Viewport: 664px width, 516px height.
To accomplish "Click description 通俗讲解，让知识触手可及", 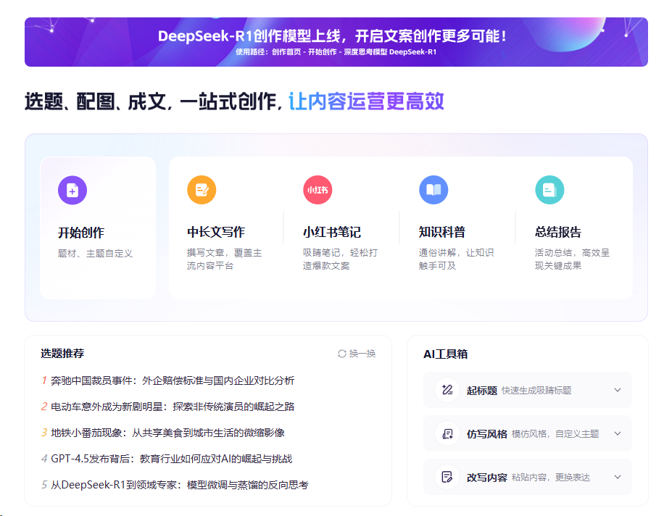I will pyautogui.click(x=457, y=259).
